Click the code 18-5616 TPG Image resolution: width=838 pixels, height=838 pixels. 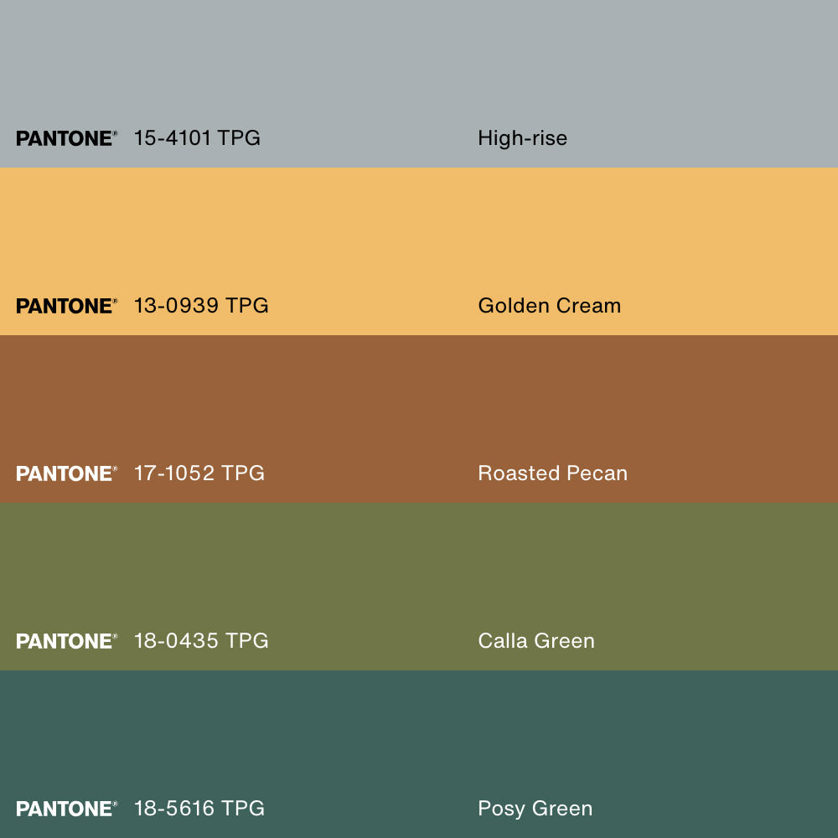tap(199, 809)
